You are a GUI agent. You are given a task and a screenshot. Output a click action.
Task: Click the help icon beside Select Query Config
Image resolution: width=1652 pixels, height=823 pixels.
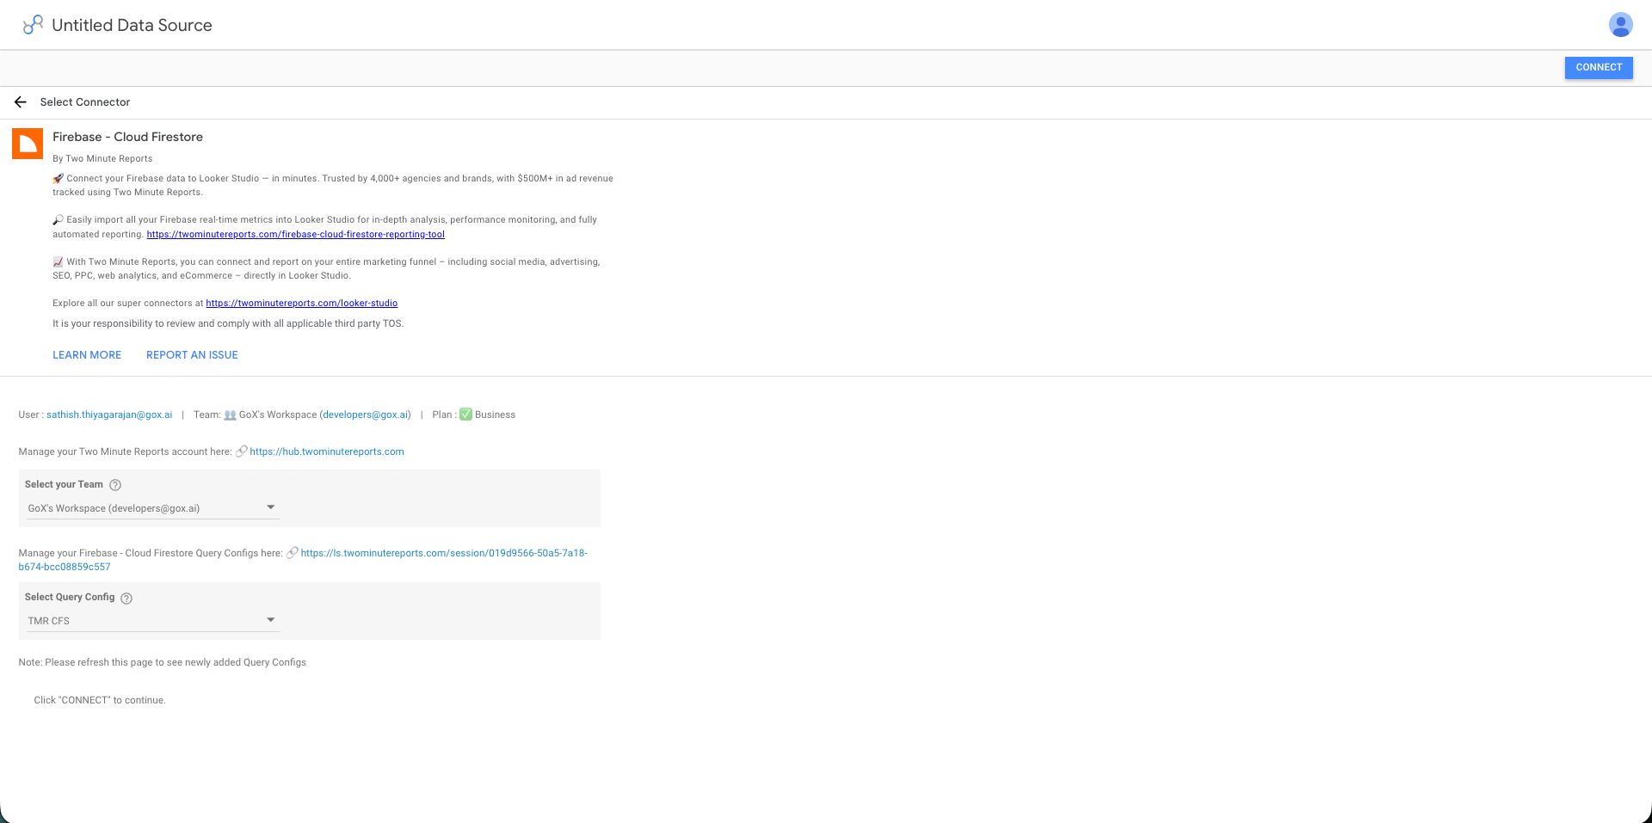[126, 598]
